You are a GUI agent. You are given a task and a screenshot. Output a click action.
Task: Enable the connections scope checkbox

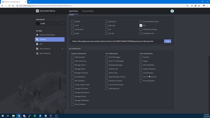pos(73,29)
